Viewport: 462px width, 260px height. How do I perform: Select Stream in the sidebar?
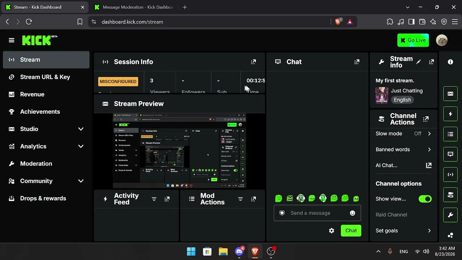click(46, 60)
